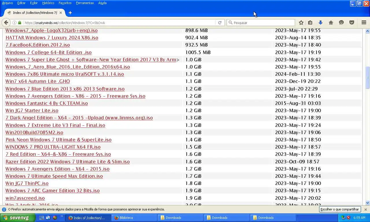Click the 6:59 AM taskbar clock
This screenshot has width=370, height=222.
pyautogui.click(x=359, y=218)
